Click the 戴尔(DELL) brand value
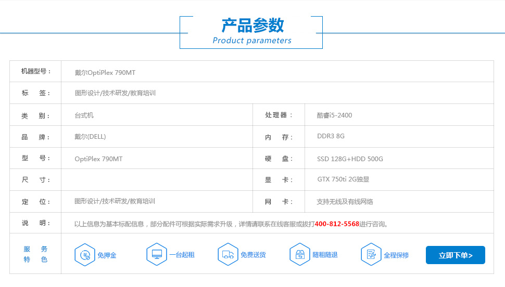The image size is (505, 287). tap(90, 137)
